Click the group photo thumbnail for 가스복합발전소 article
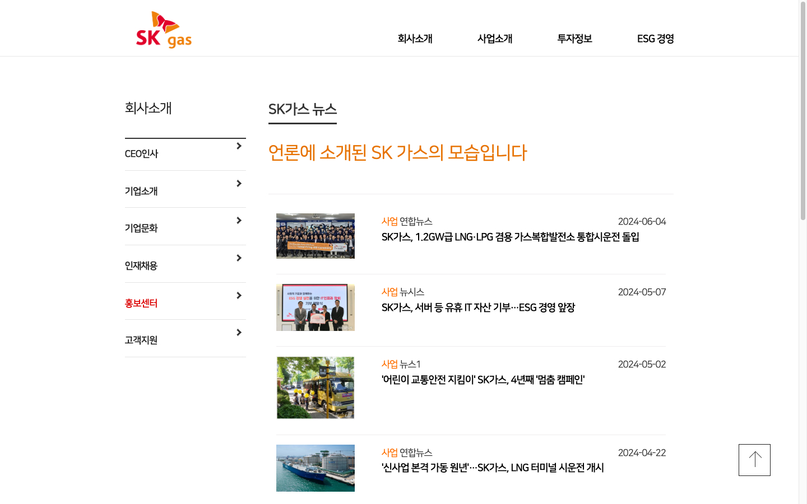This screenshot has width=807, height=504. [316, 236]
